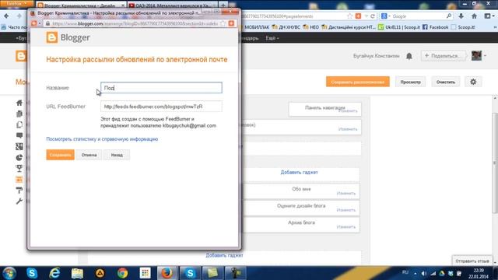The image size is (498, 280).
Task: Click Изменить on the Оцените дизайн блога gadget
Action: [x=345, y=210]
